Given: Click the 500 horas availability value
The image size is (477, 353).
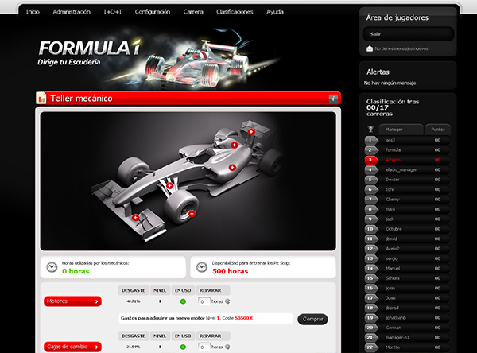Looking at the screenshot, I should (x=231, y=271).
